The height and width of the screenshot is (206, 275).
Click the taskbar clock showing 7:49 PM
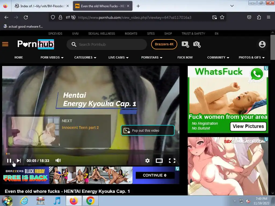(x=261, y=201)
